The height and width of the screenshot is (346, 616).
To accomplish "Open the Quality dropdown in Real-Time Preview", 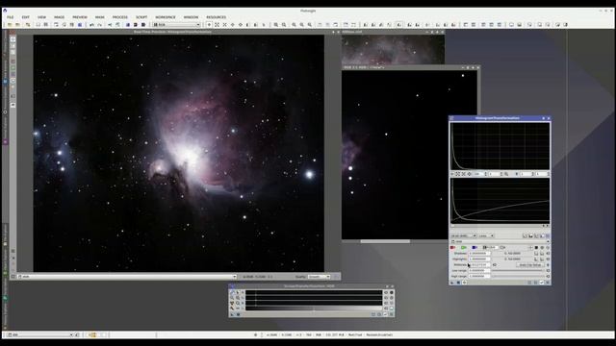I will point(319,277).
